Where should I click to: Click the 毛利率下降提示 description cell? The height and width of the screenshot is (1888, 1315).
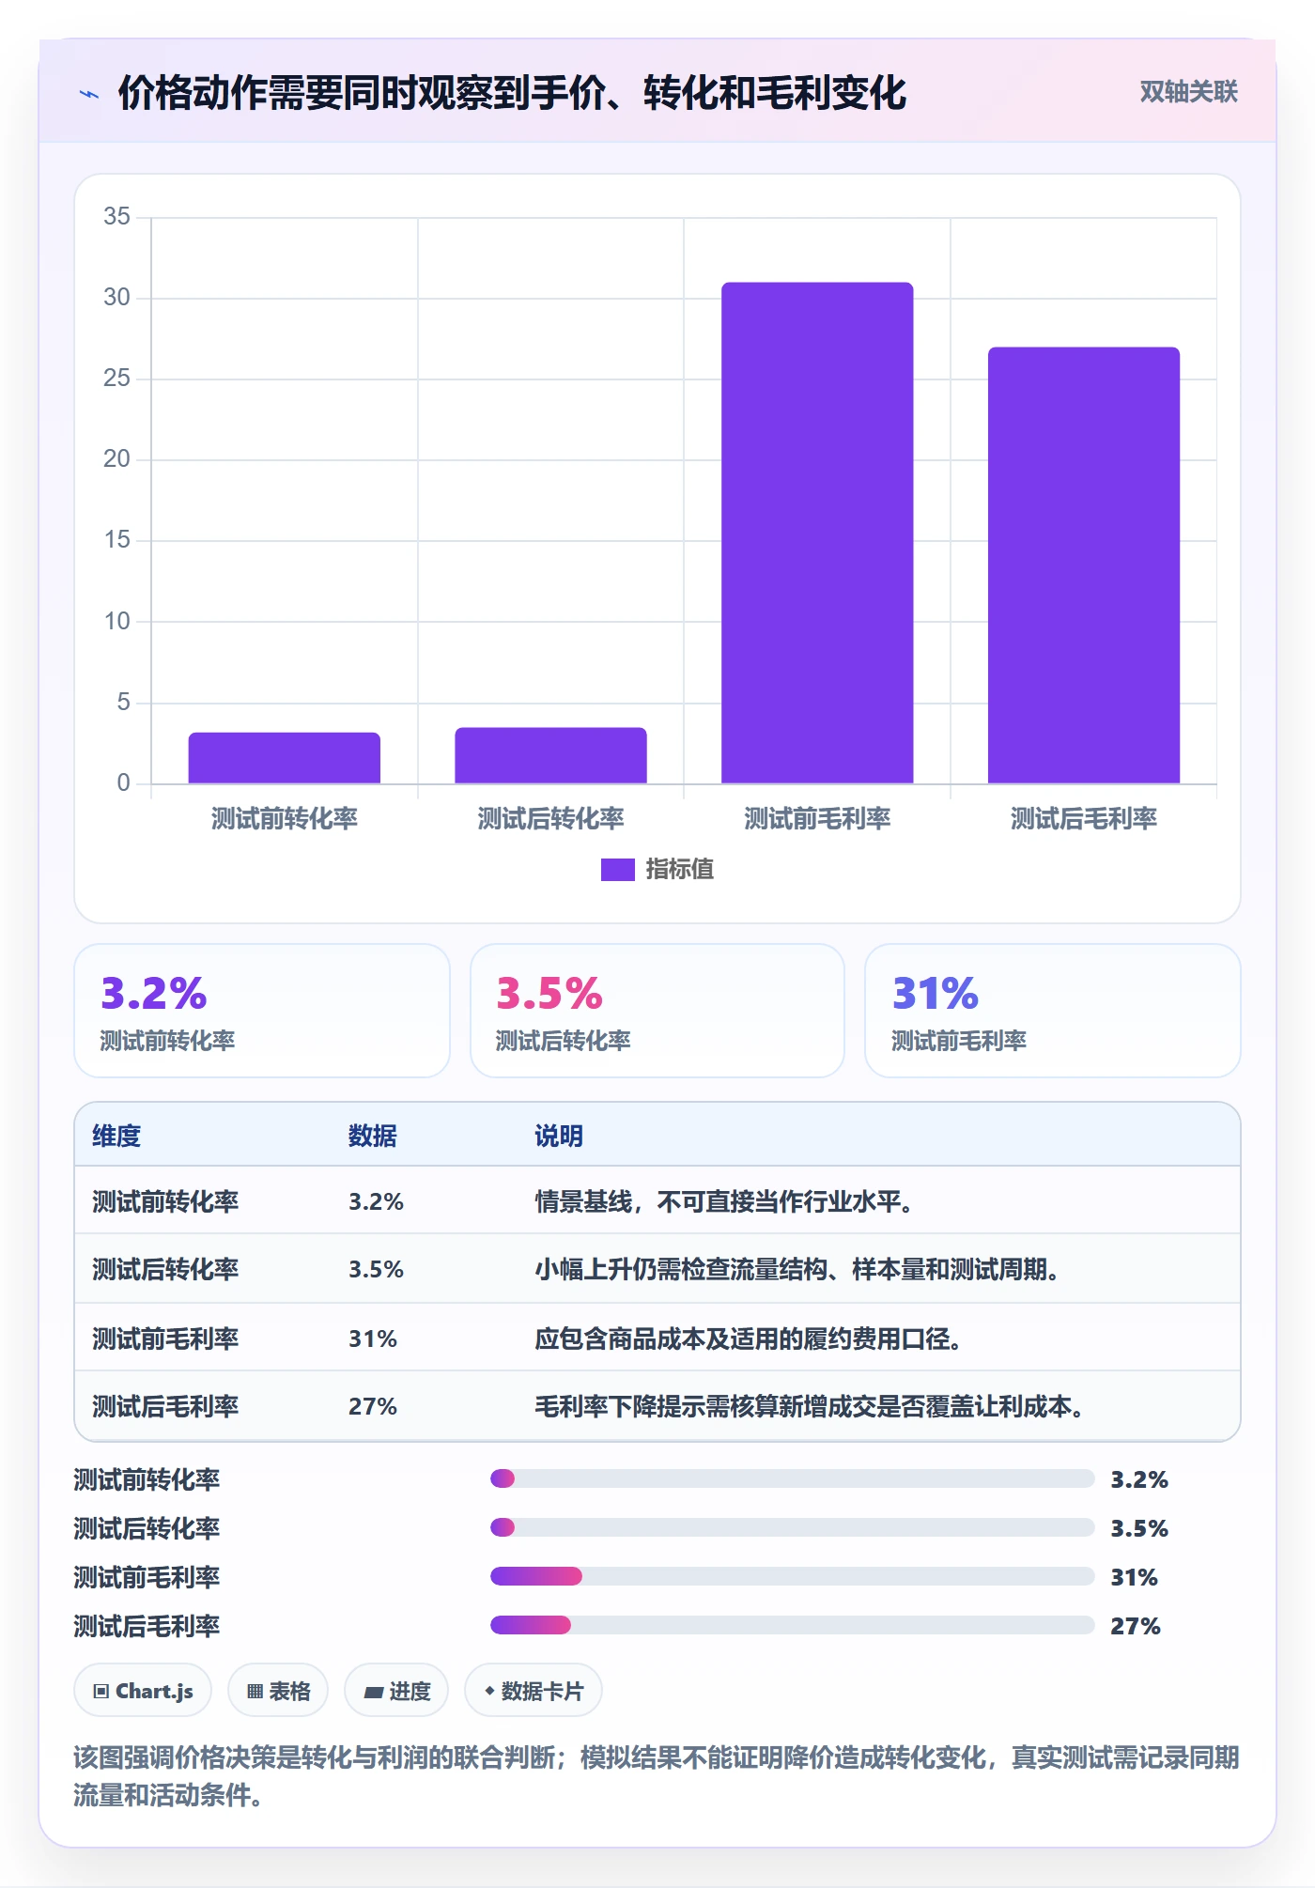(810, 1406)
